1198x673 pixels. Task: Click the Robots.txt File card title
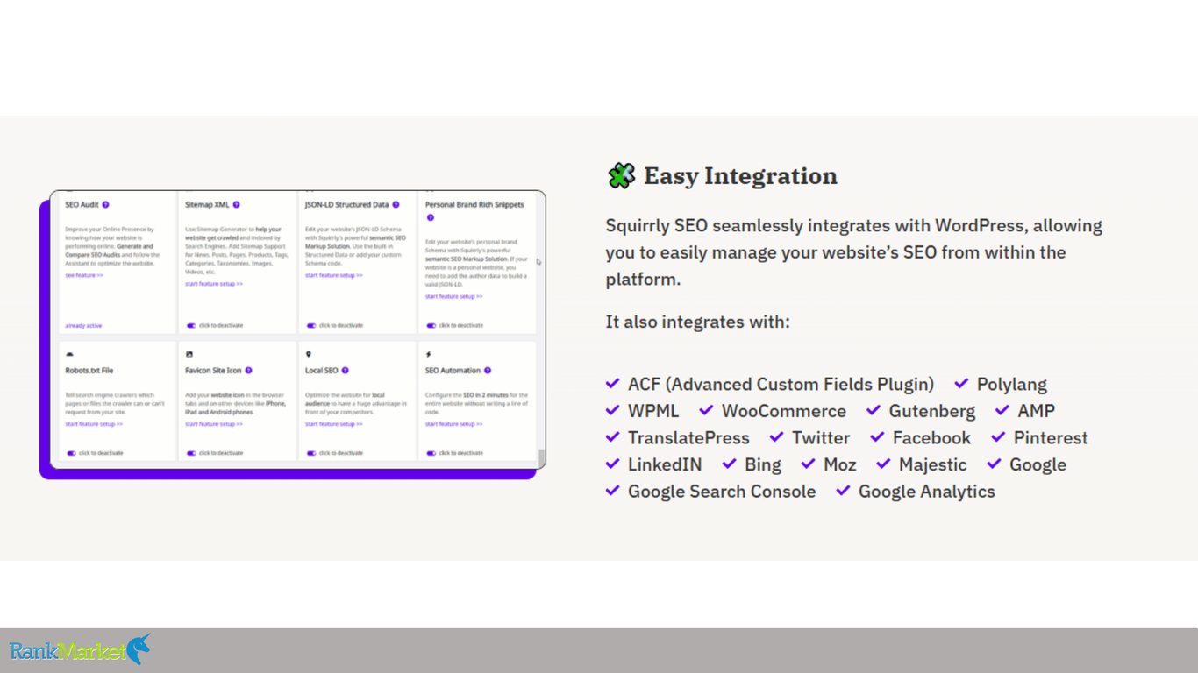click(89, 371)
